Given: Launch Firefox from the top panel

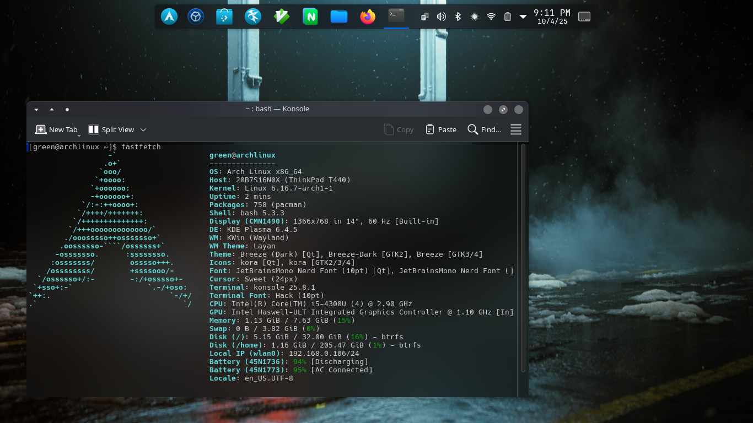Looking at the screenshot, I should pyautogui.click(x=368, y=17).
